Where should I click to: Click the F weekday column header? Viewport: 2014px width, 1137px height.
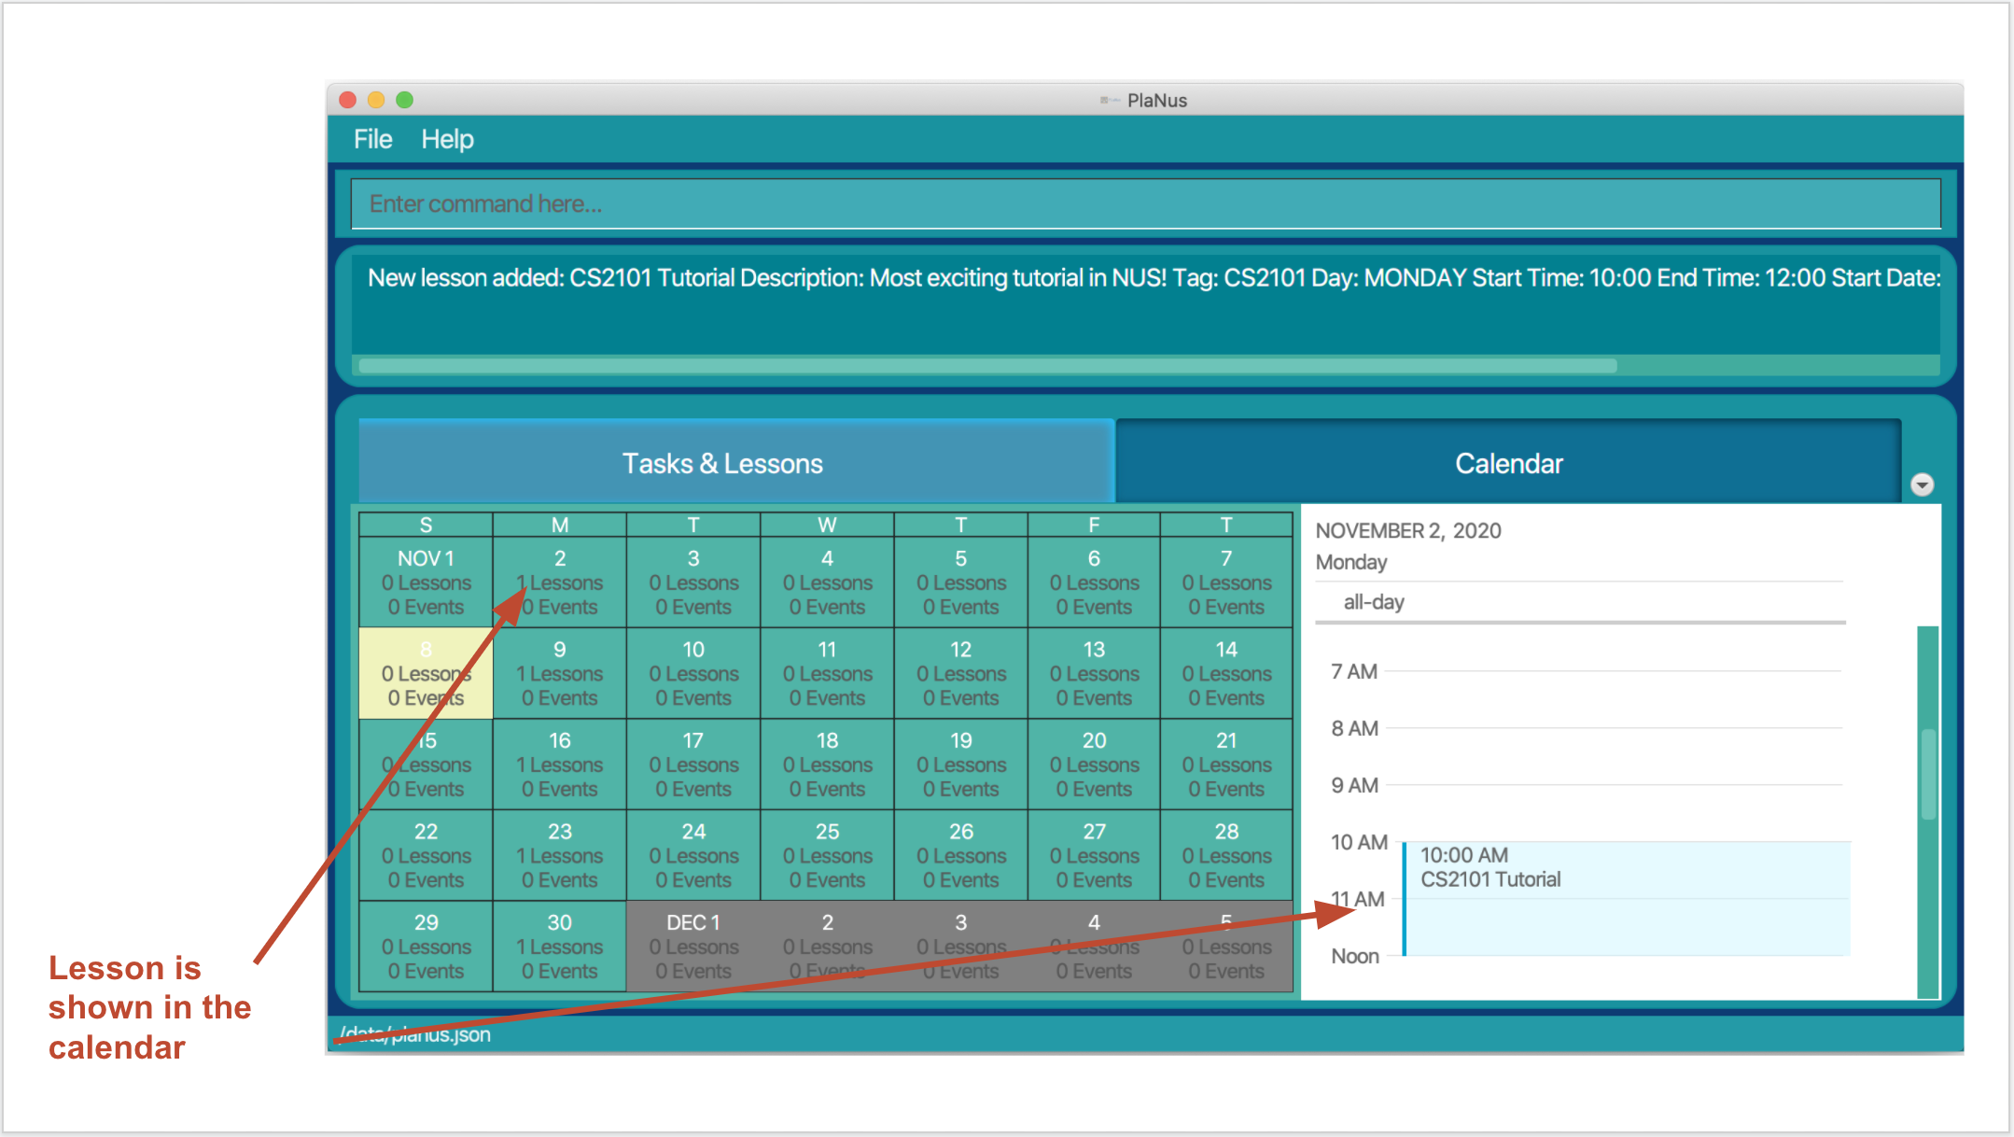(1094, 525)
